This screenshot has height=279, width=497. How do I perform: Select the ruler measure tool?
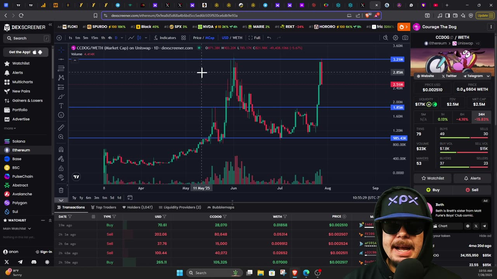(x=61, y=127)
